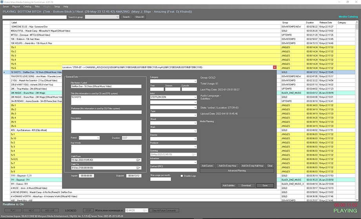Open the Artist dropdown showing STEFFLON DON
Image resolution: width=361 pixels, height=219 pixels.
[x=195, y=97]
